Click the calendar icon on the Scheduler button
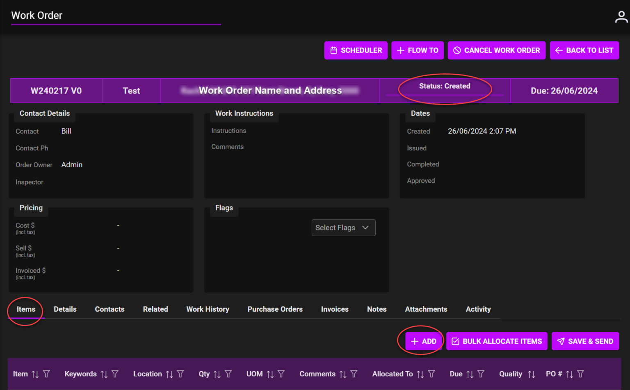The image size is (630, 390). [x=333, y=50]
